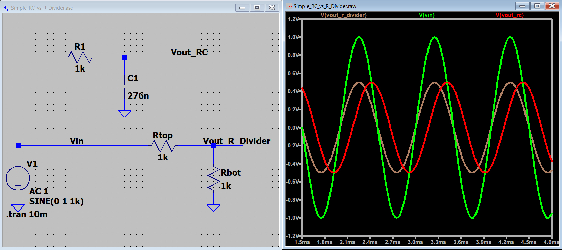Click the ground symbol under C1
This screenshot has height=250, width=562.
(125, 113)
